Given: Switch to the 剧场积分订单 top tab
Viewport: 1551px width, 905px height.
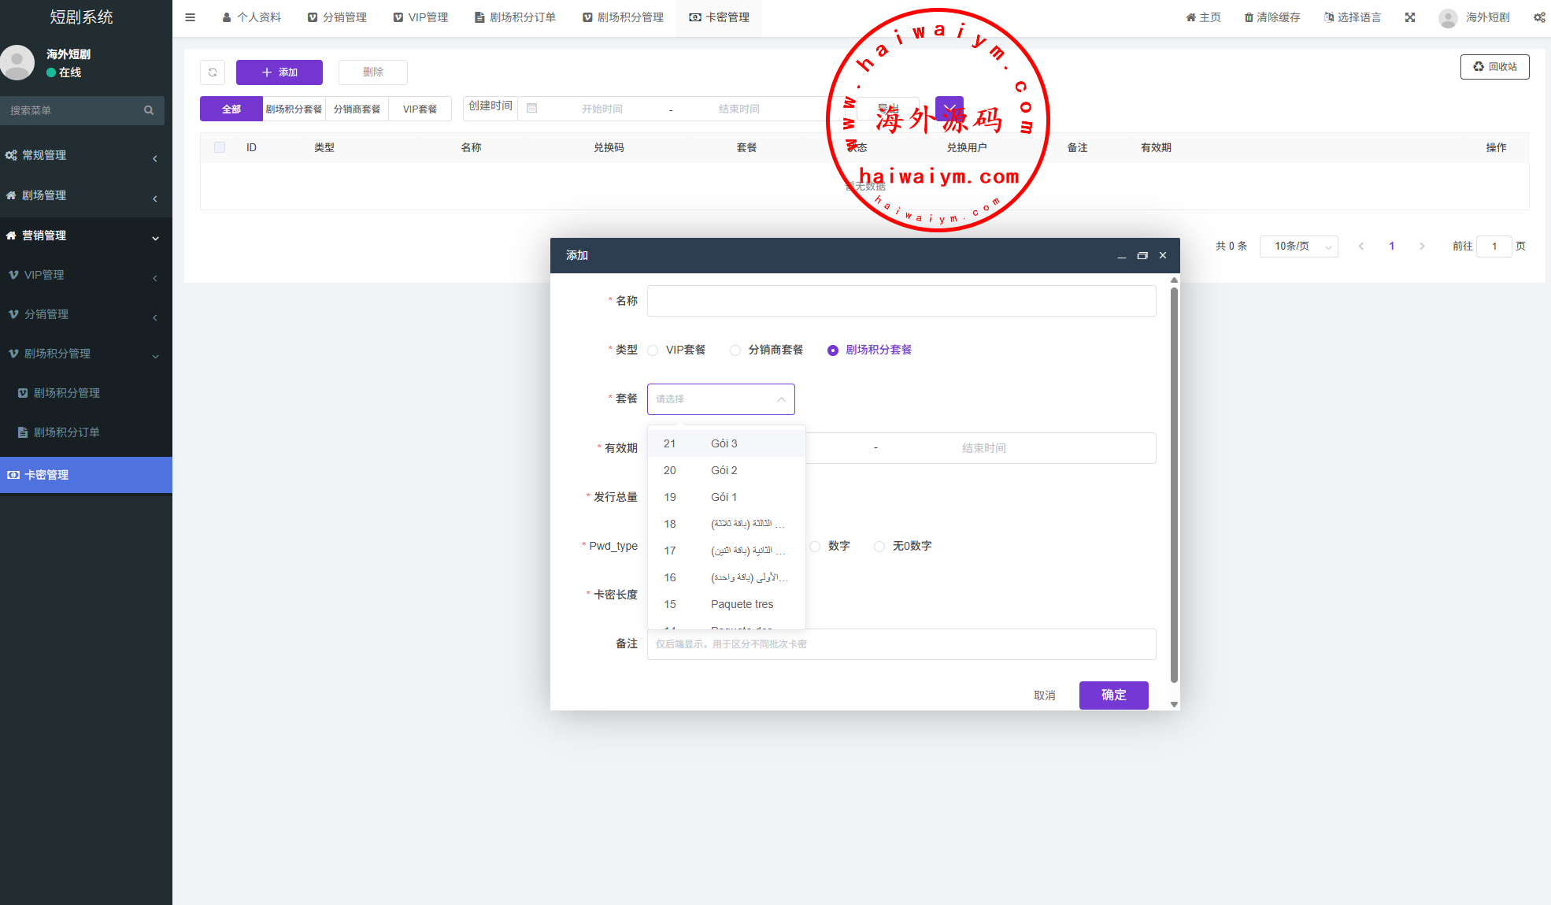Looking at the screenshot, I should click(x=515, y=17).
